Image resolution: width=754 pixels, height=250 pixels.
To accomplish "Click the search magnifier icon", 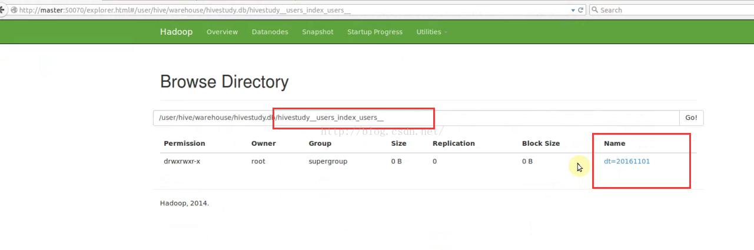I will [x=595, y=10].
